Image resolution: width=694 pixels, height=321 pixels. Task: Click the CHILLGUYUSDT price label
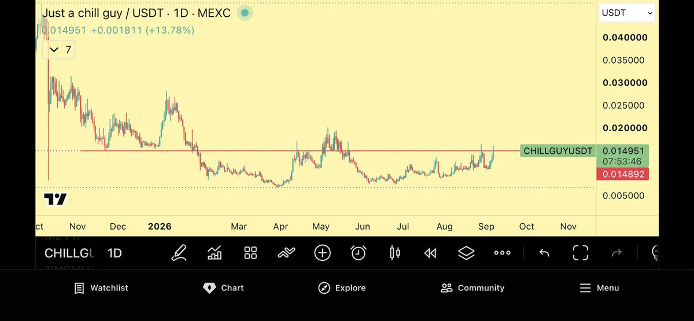coord(558,152)
